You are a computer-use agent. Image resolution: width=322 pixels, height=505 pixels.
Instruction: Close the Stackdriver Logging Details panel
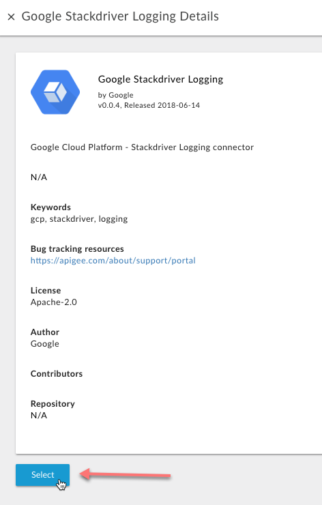pyautogui.click(x=12, y=17)
